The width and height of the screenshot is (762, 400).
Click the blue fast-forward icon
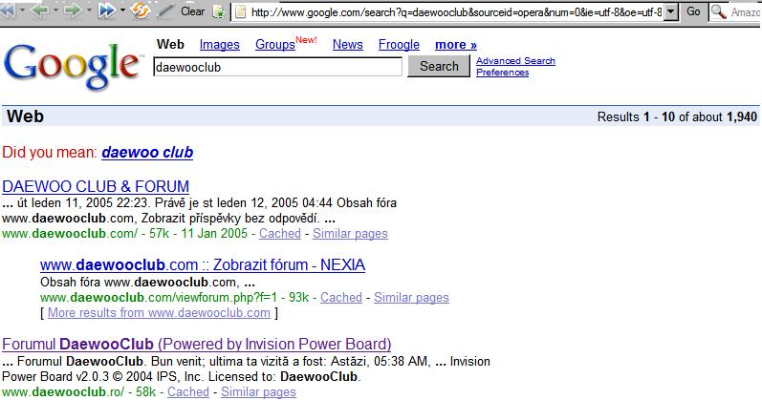click(106, 11)
